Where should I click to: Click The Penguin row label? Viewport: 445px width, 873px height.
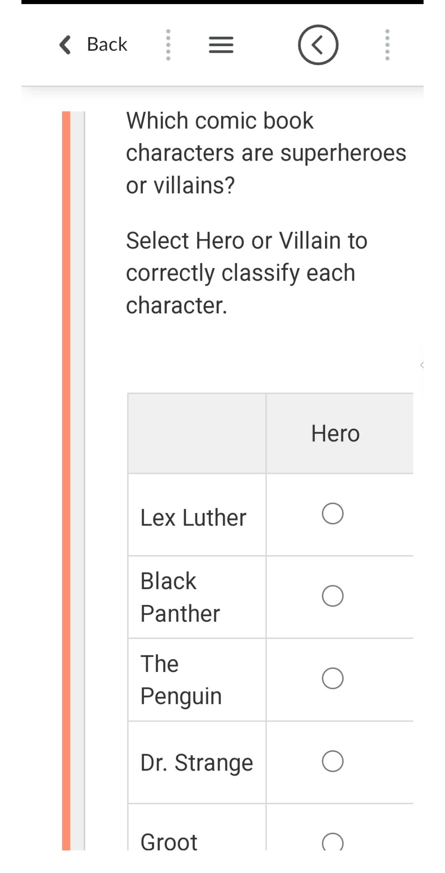(181, 679)
